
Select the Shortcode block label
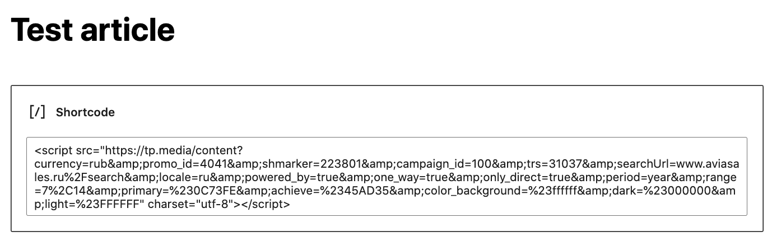coord(85,112)
